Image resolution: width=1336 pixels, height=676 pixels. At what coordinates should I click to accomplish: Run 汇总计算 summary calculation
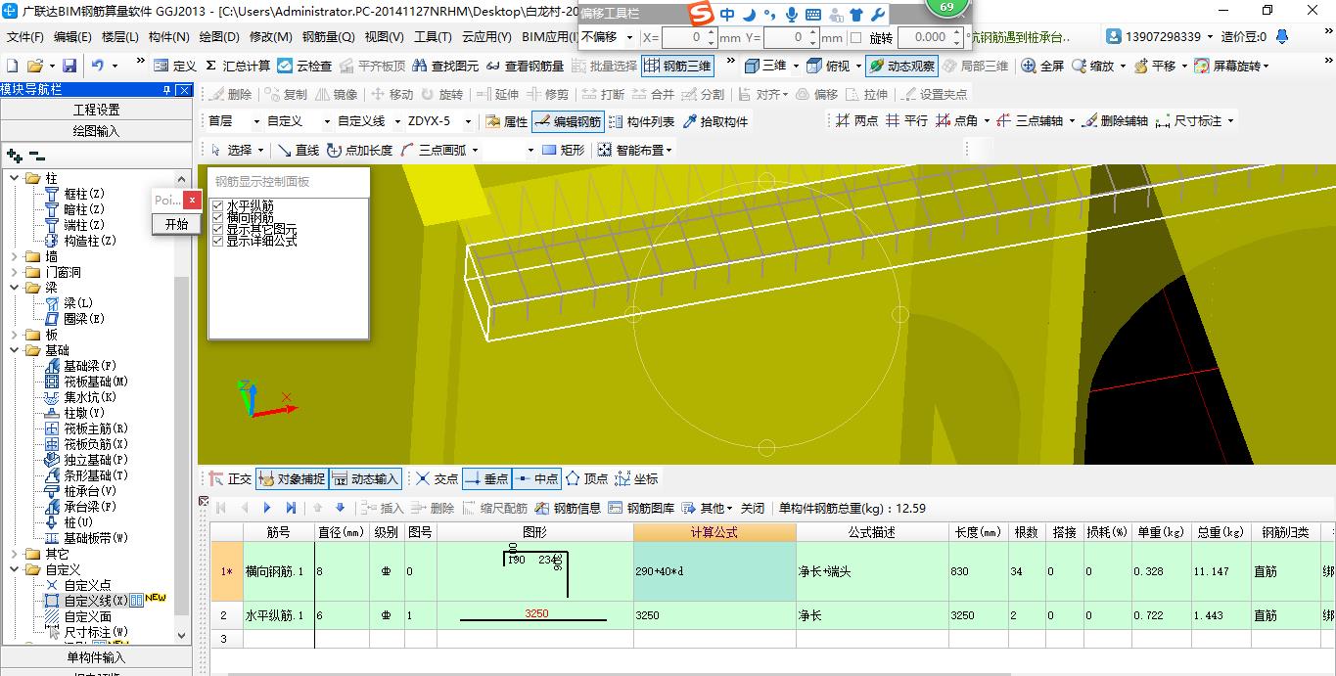click(x=238, y=66)
